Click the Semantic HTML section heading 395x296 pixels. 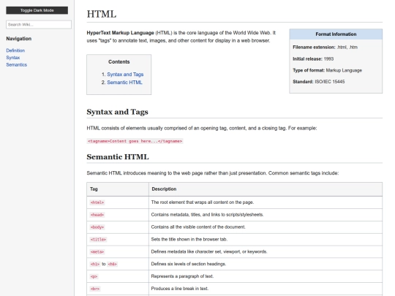pos(118,157)
